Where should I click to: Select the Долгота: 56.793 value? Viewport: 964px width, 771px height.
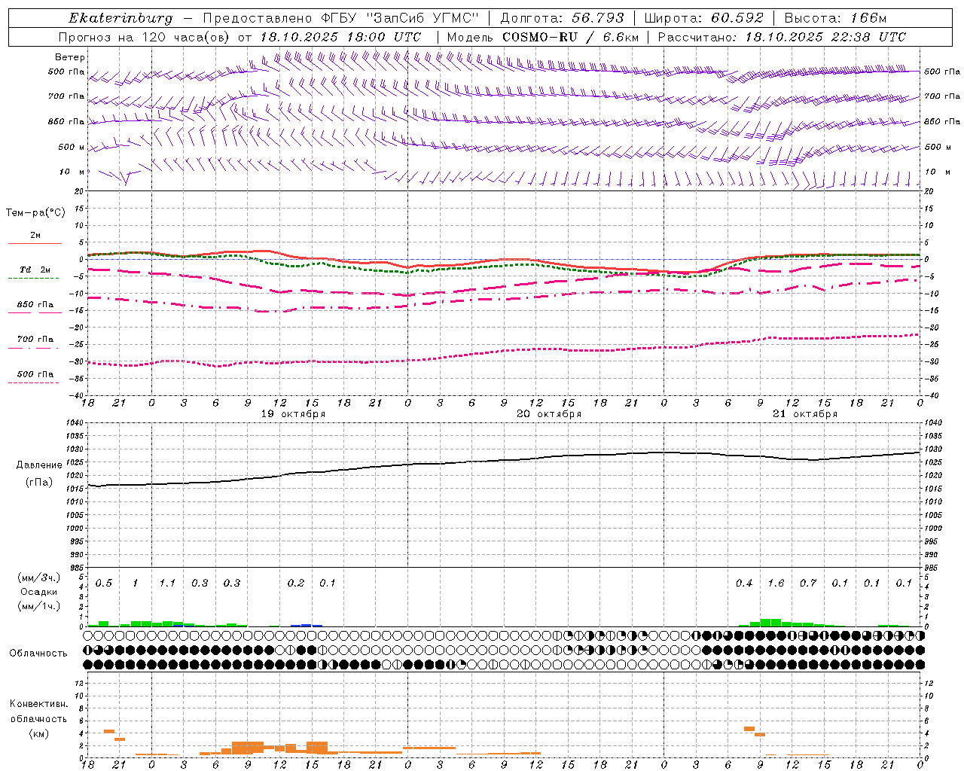click(562, 18)
